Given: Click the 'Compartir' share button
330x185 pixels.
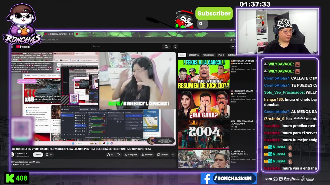Looking at the screenshot, I should 131,155.
